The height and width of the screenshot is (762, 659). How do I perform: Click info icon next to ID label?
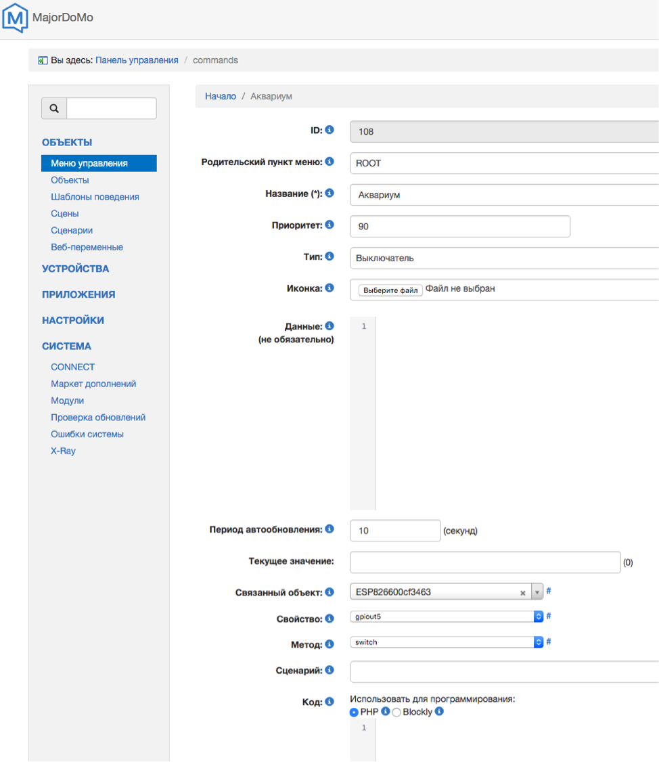[x=329, y=129]
